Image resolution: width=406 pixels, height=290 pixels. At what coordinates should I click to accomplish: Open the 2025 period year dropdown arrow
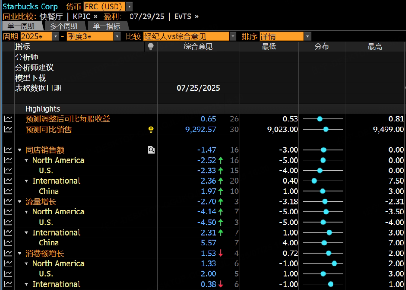[56, 36]
